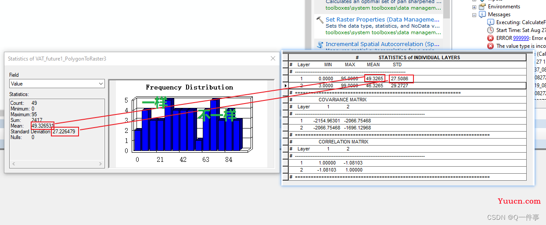Click 'Sets the data type, statistics' description text

(383, 26)
